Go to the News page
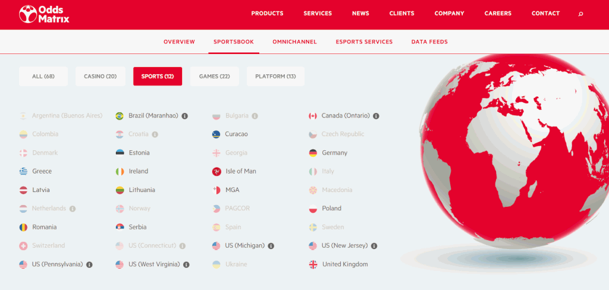 (x=360, y=14)
